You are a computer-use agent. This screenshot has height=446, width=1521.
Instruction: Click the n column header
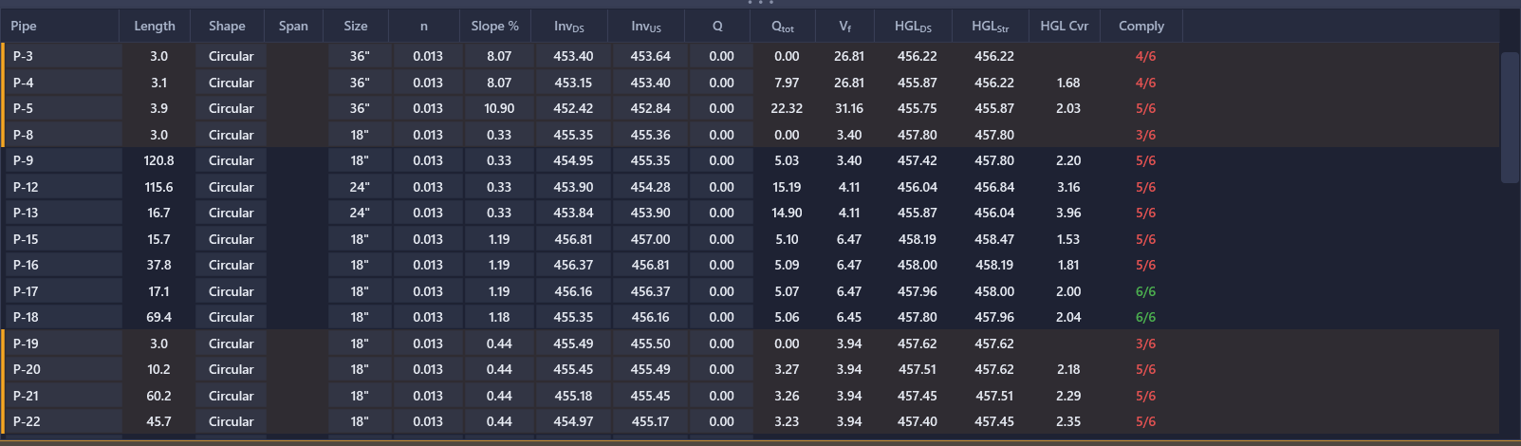(424, 27)
